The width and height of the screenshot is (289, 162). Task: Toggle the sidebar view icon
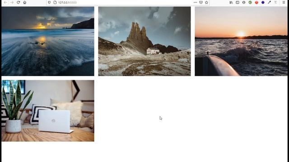(x=238, y=2)
